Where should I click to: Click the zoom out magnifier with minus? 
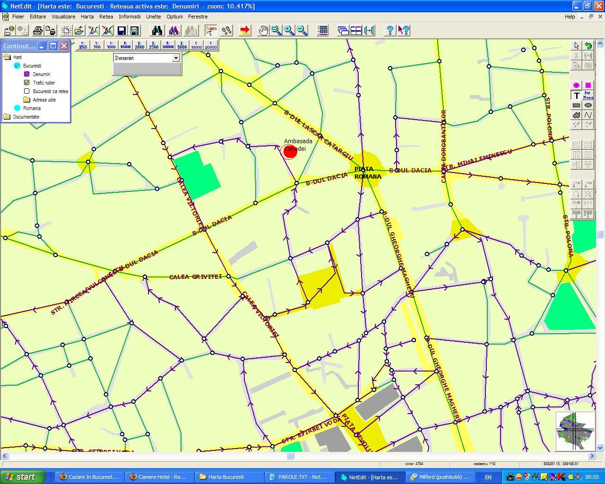coord(302,31)
